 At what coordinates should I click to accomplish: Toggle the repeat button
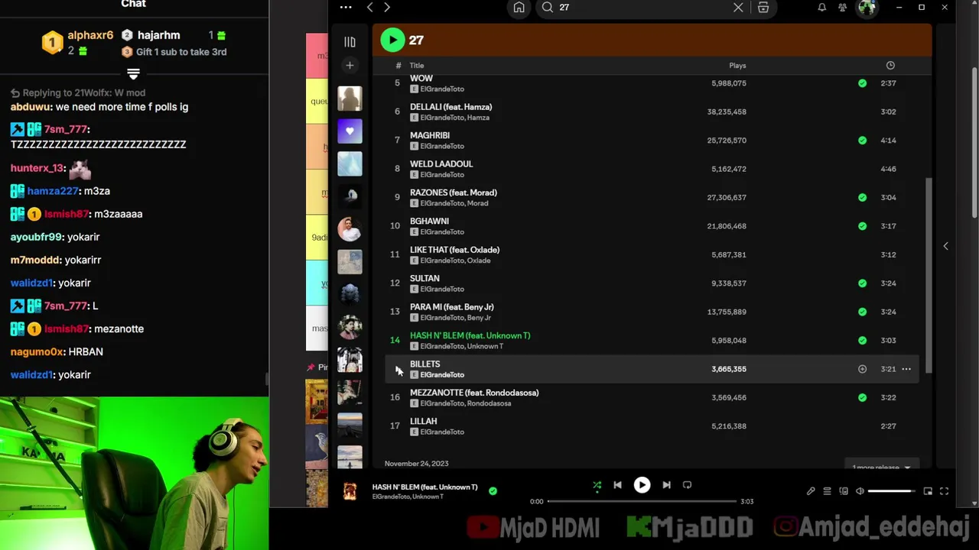click(x=687, y=485)
